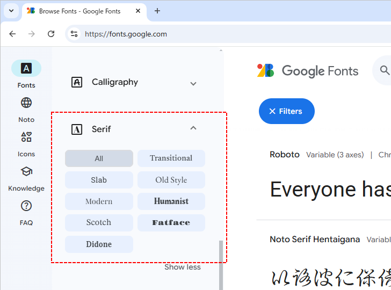The image size is (391, 290).
Task: Click the Google Fonts logo
Action: (x=265, y=70)
